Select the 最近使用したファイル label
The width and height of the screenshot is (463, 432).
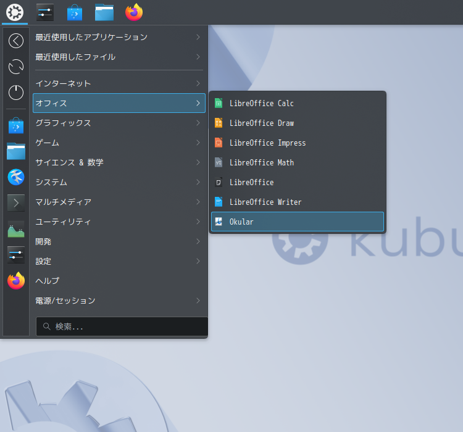point(75,57)
